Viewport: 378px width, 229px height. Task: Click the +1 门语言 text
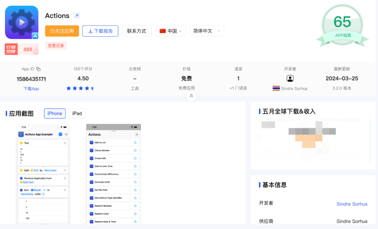coord(238,88)
